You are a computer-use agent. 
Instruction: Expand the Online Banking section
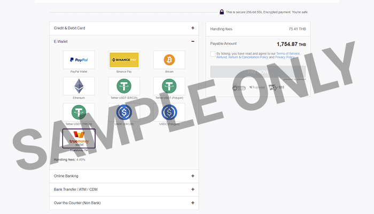click(x=192, y=176)
